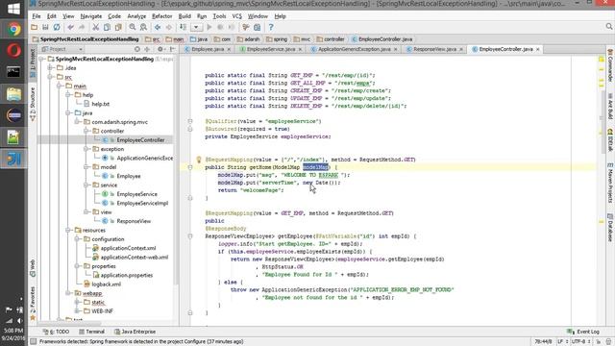Click the Synchronize toolbar icon

click(57, 27)
